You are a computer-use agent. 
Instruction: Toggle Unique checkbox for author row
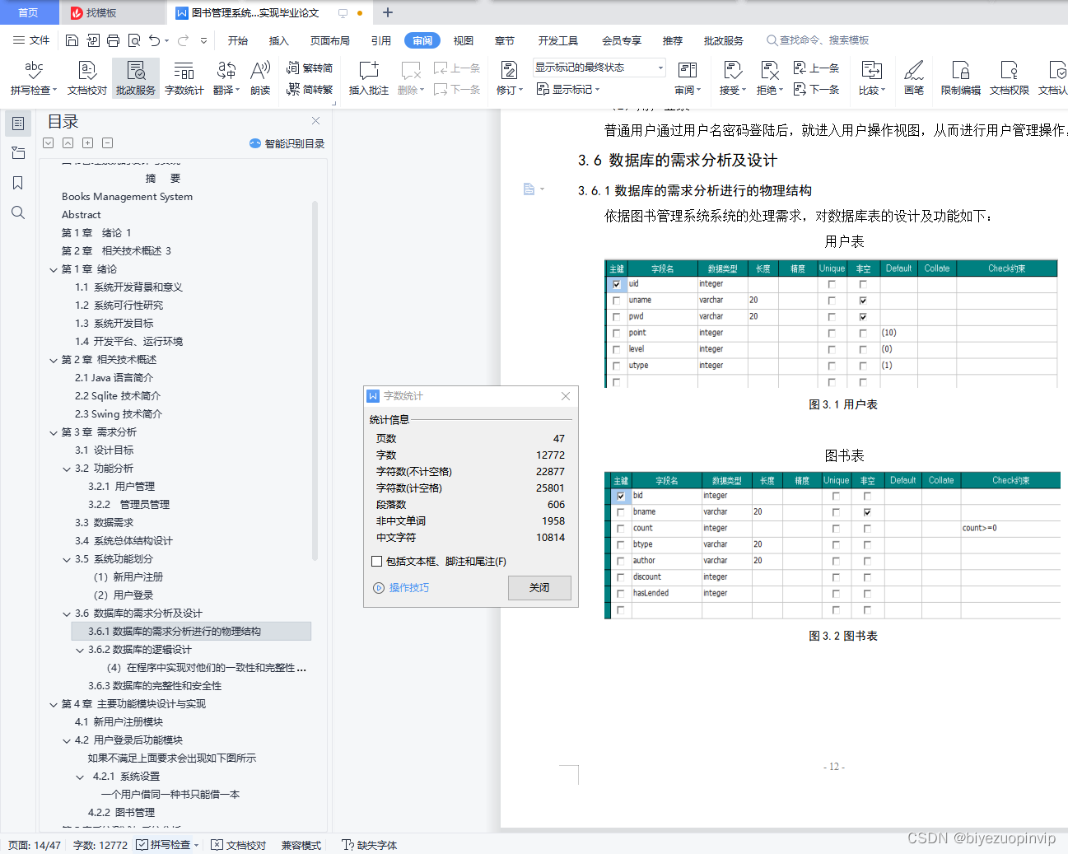click(x=836, y=561)
